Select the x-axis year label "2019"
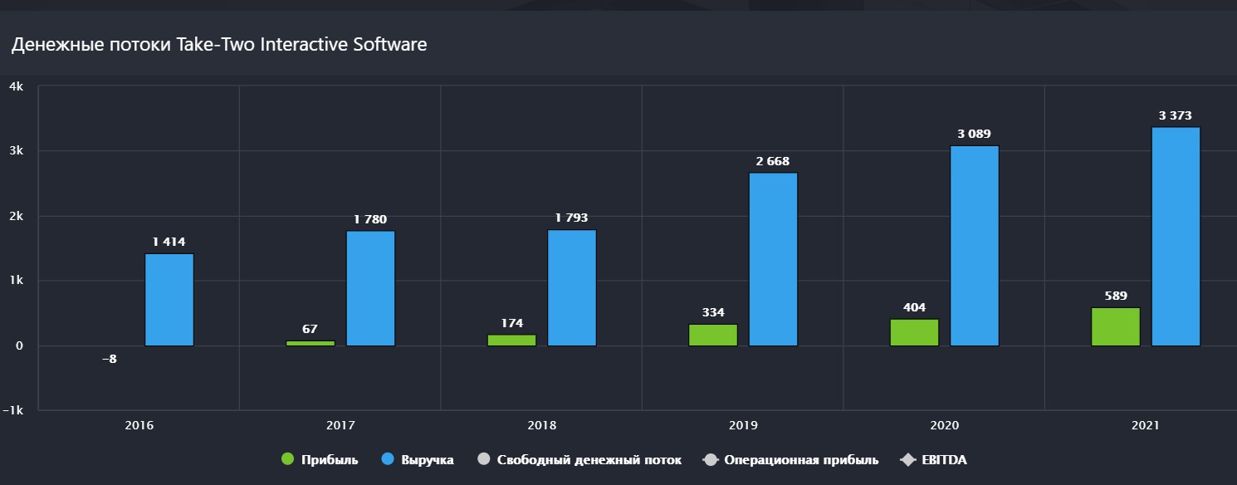Viewport: 1237px width, 485px height. (x=743, y=425)
